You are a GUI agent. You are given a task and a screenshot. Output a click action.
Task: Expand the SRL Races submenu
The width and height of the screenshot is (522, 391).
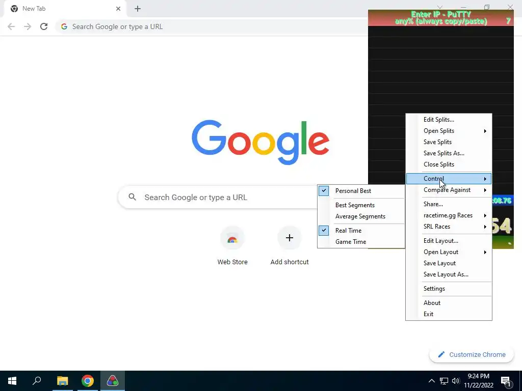coord(449,227)
